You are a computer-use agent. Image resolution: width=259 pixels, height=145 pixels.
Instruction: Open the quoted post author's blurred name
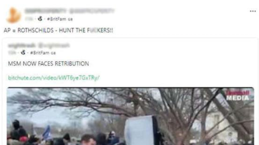tap(22, 45)
